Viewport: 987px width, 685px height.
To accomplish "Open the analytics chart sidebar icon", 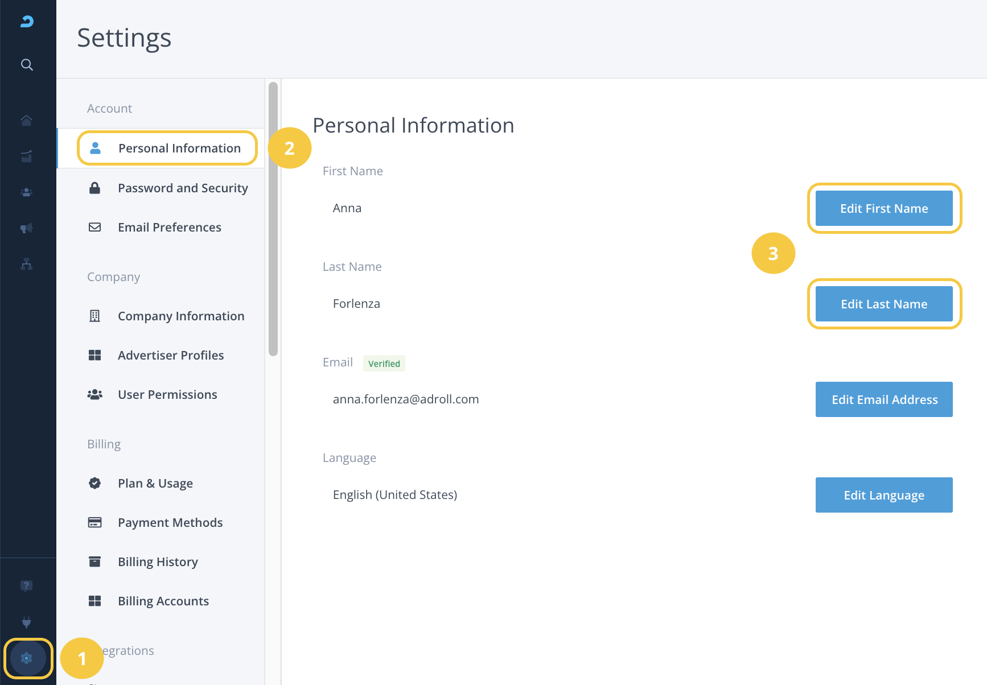I will pos(27,156).
